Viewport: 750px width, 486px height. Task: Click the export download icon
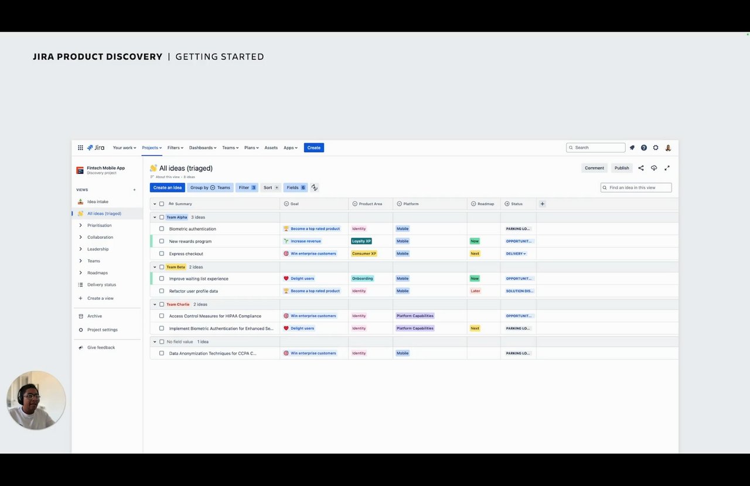[x=654, y=168]
